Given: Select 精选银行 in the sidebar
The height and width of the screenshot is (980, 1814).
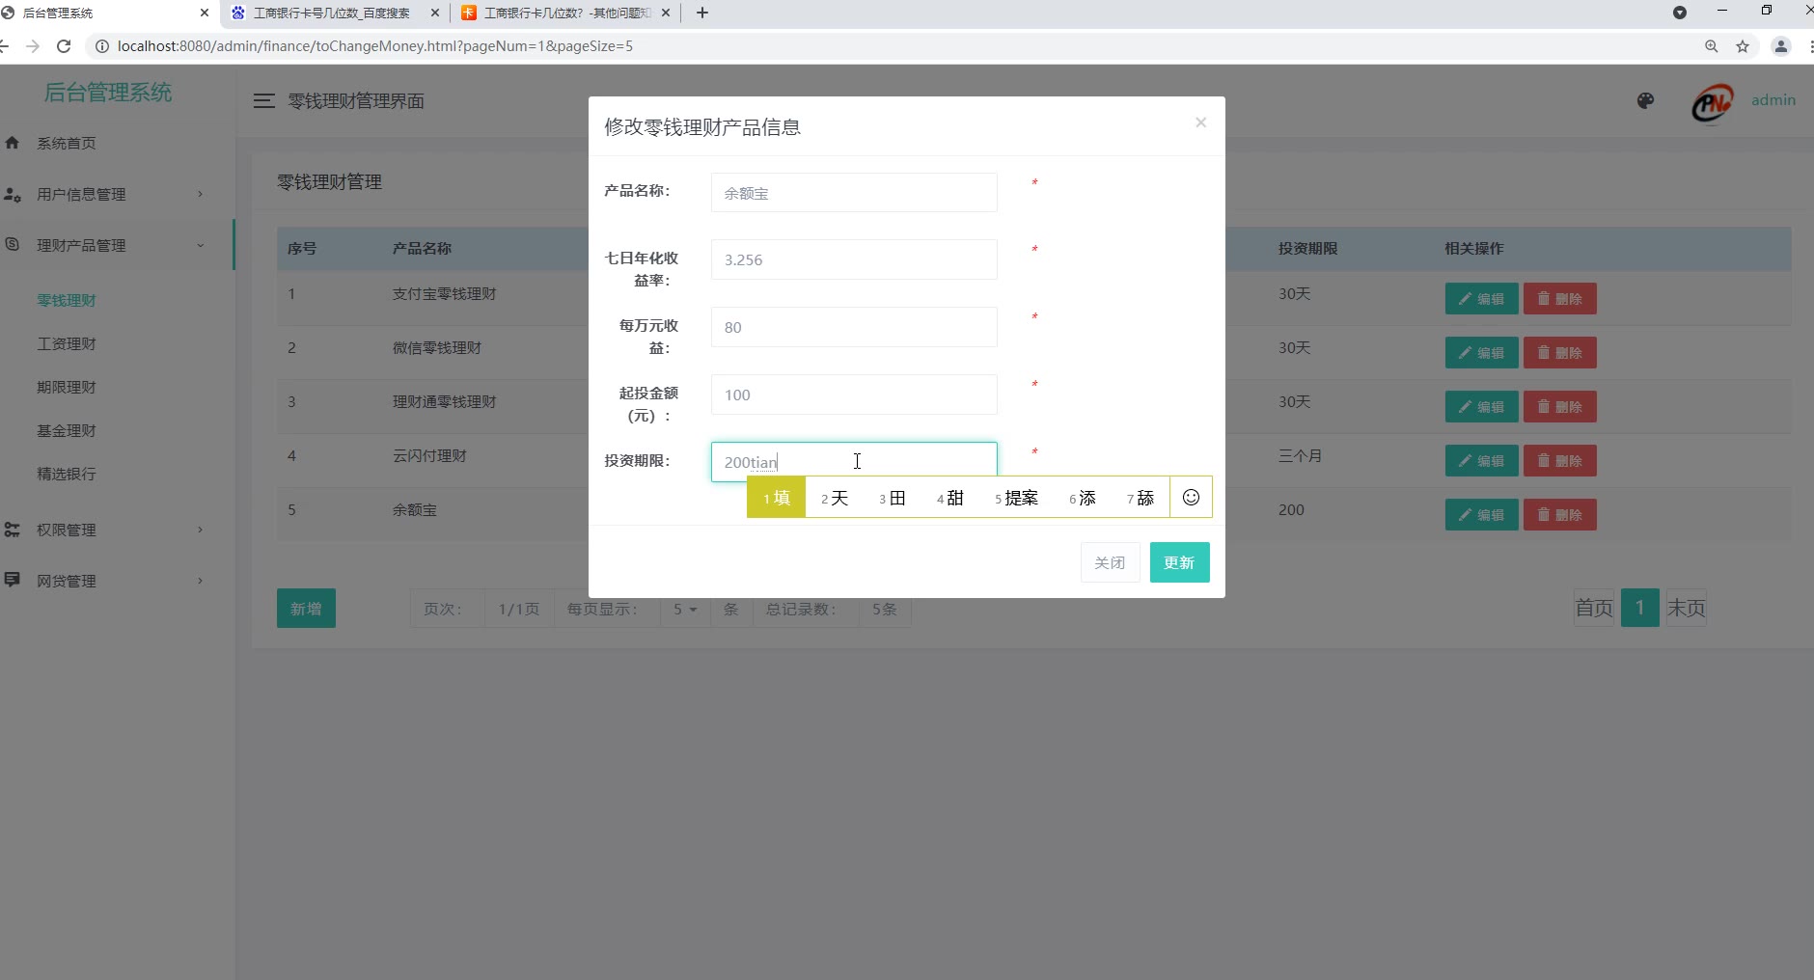Looking at the screenshot, I should tap(67, 474).
